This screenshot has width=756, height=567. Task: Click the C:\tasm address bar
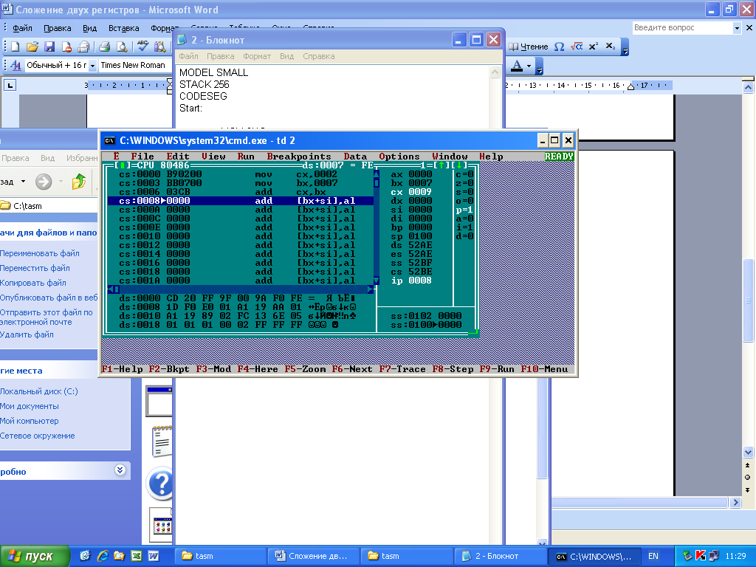tap(49, 206)
